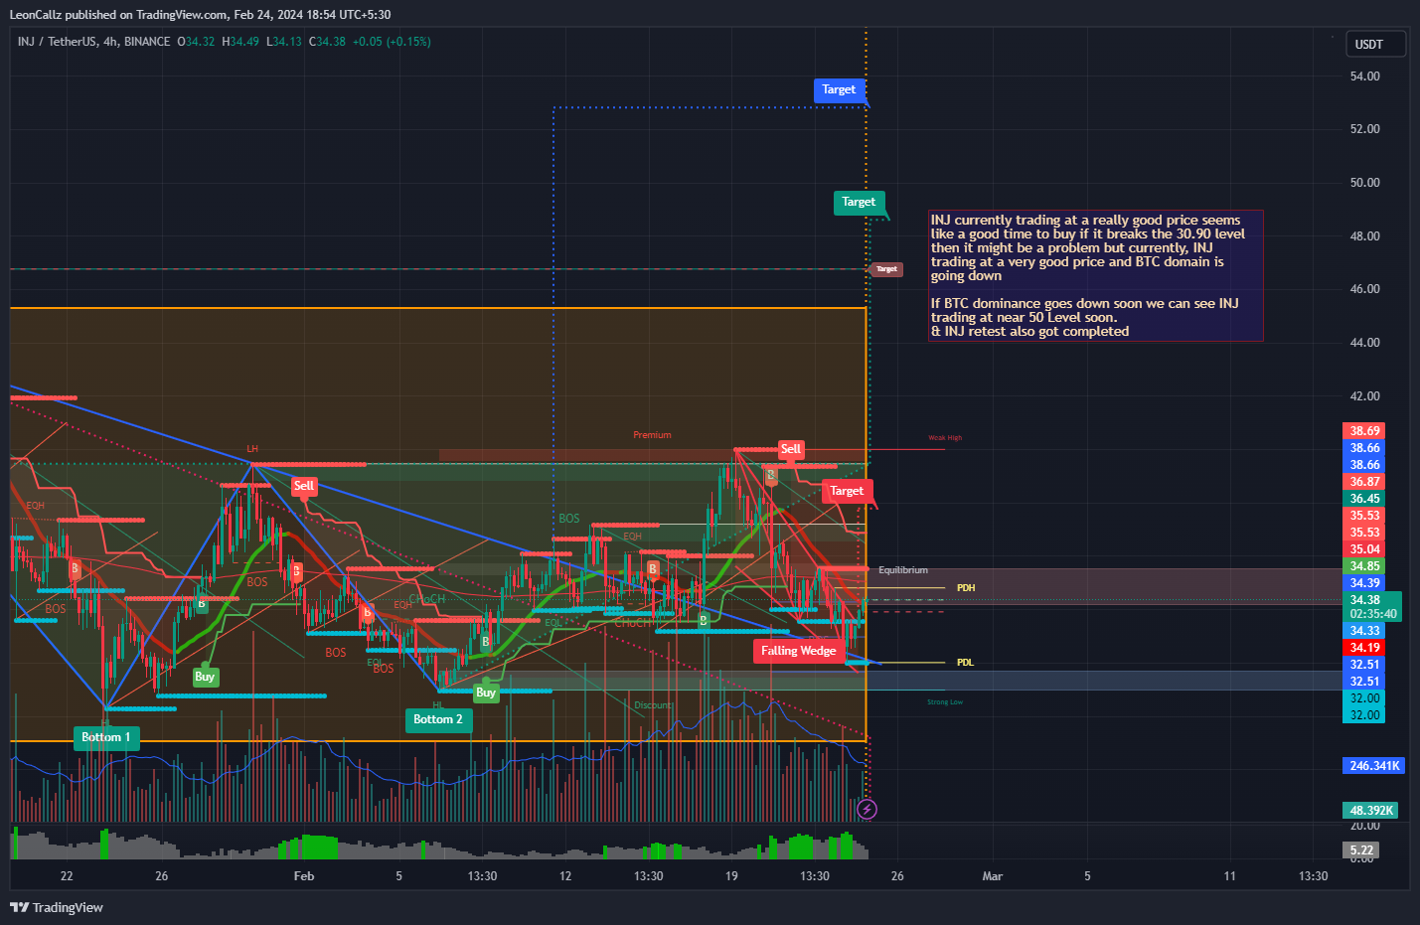Click the 19 date on time axis
The width and height of the screenshot is (1420, 925).
(731, 876)
